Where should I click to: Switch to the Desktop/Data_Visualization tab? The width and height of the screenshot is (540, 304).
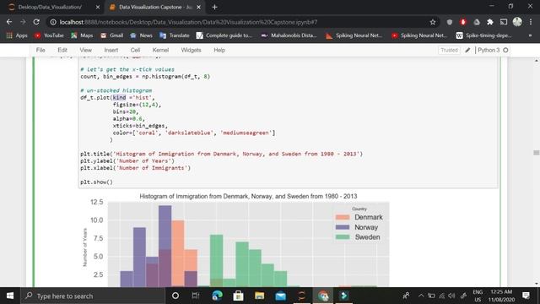click(51, 7)
